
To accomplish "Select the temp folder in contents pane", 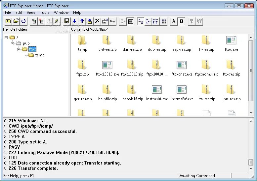I will [x=82, y=44].
